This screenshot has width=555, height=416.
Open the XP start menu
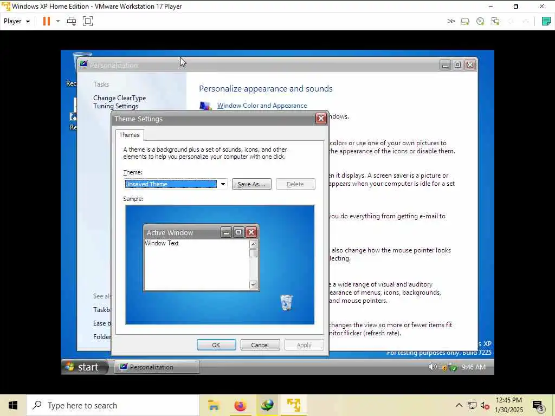[x=85, y=367]
